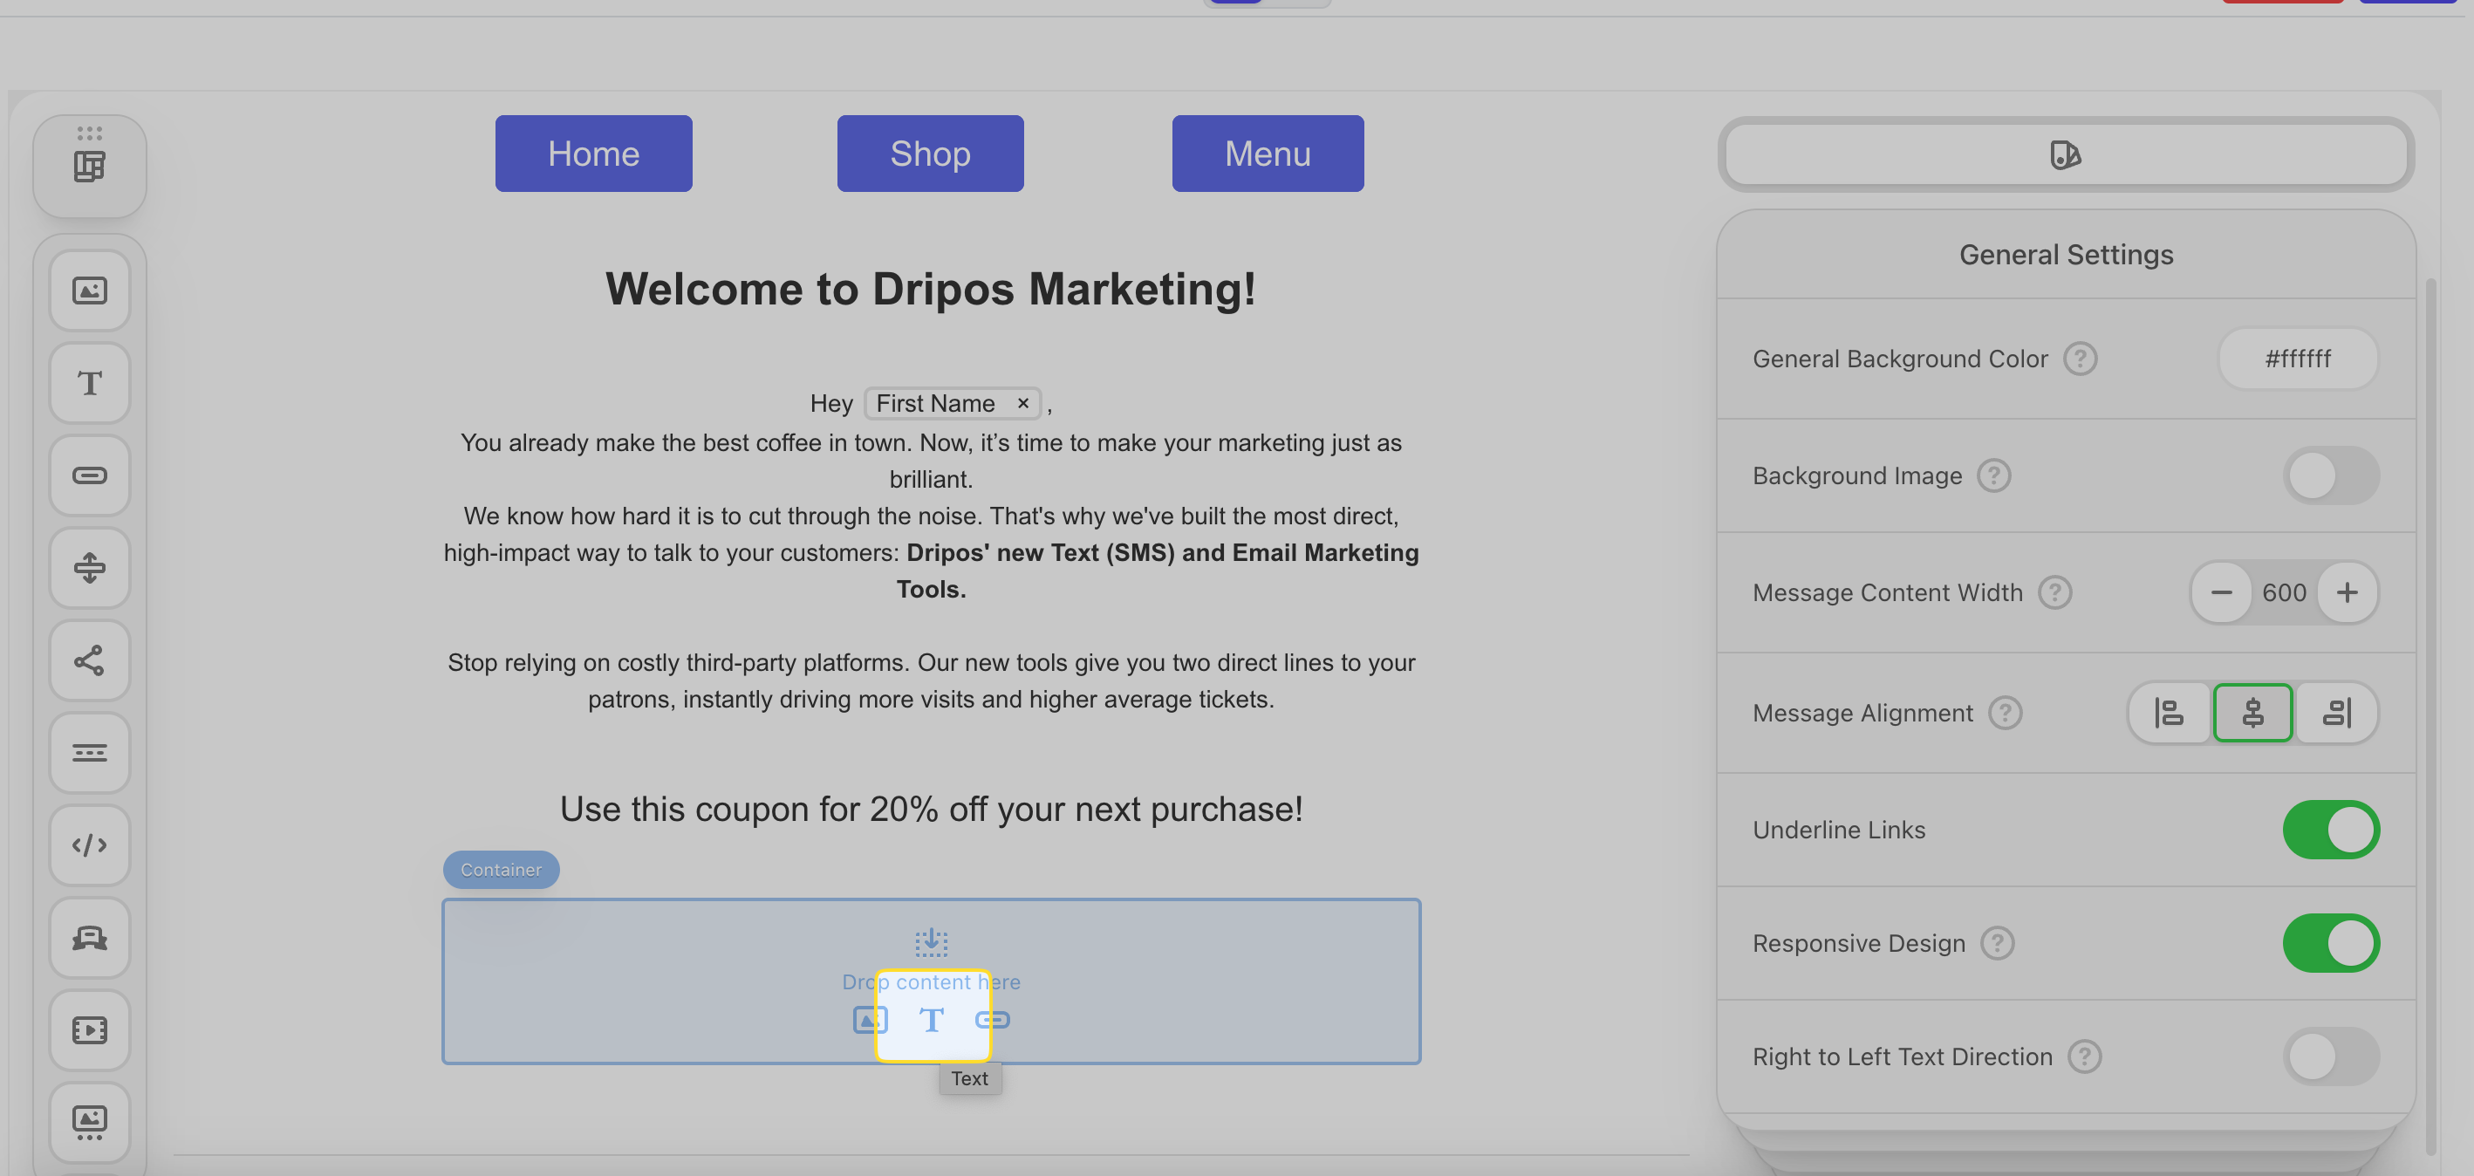This screenshot has width=2474, height=1176.
Task: Select the HTML code block
Action: pos(89,844)
